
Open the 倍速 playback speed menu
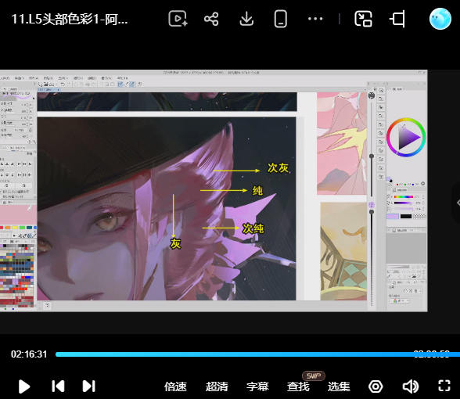[x=175, y=386]
